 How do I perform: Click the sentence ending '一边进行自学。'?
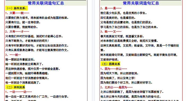37,97
